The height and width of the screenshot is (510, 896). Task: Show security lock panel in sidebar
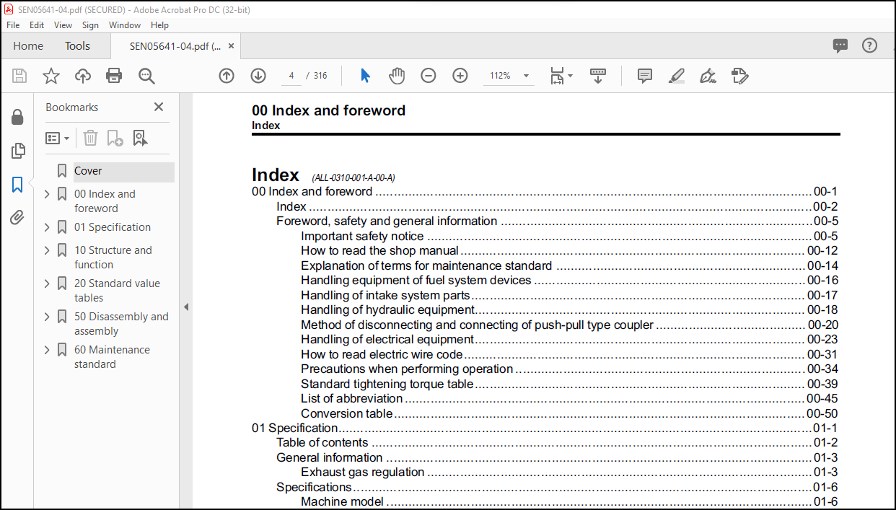pyautogui.click(x=17, y=118)
